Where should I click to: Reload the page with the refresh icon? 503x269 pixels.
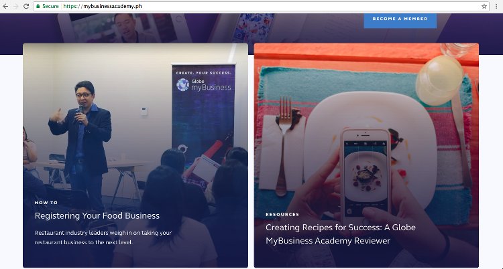pyautogui.click(x=26, y=7)
